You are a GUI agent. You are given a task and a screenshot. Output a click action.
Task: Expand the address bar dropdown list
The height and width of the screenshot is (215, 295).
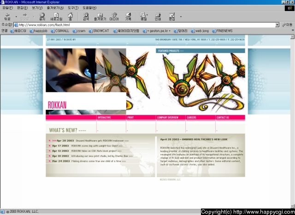[277, 25]
